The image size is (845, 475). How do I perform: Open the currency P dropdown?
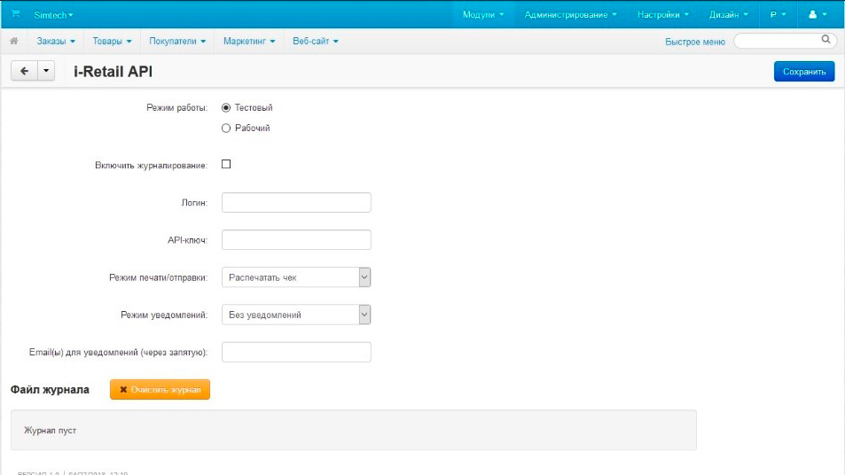778,14
